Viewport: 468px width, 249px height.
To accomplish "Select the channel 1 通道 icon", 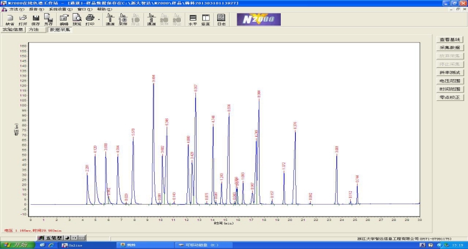I will coord(110,19).
